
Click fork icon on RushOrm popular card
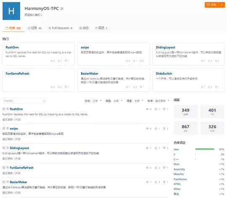[x=66, y=61]
